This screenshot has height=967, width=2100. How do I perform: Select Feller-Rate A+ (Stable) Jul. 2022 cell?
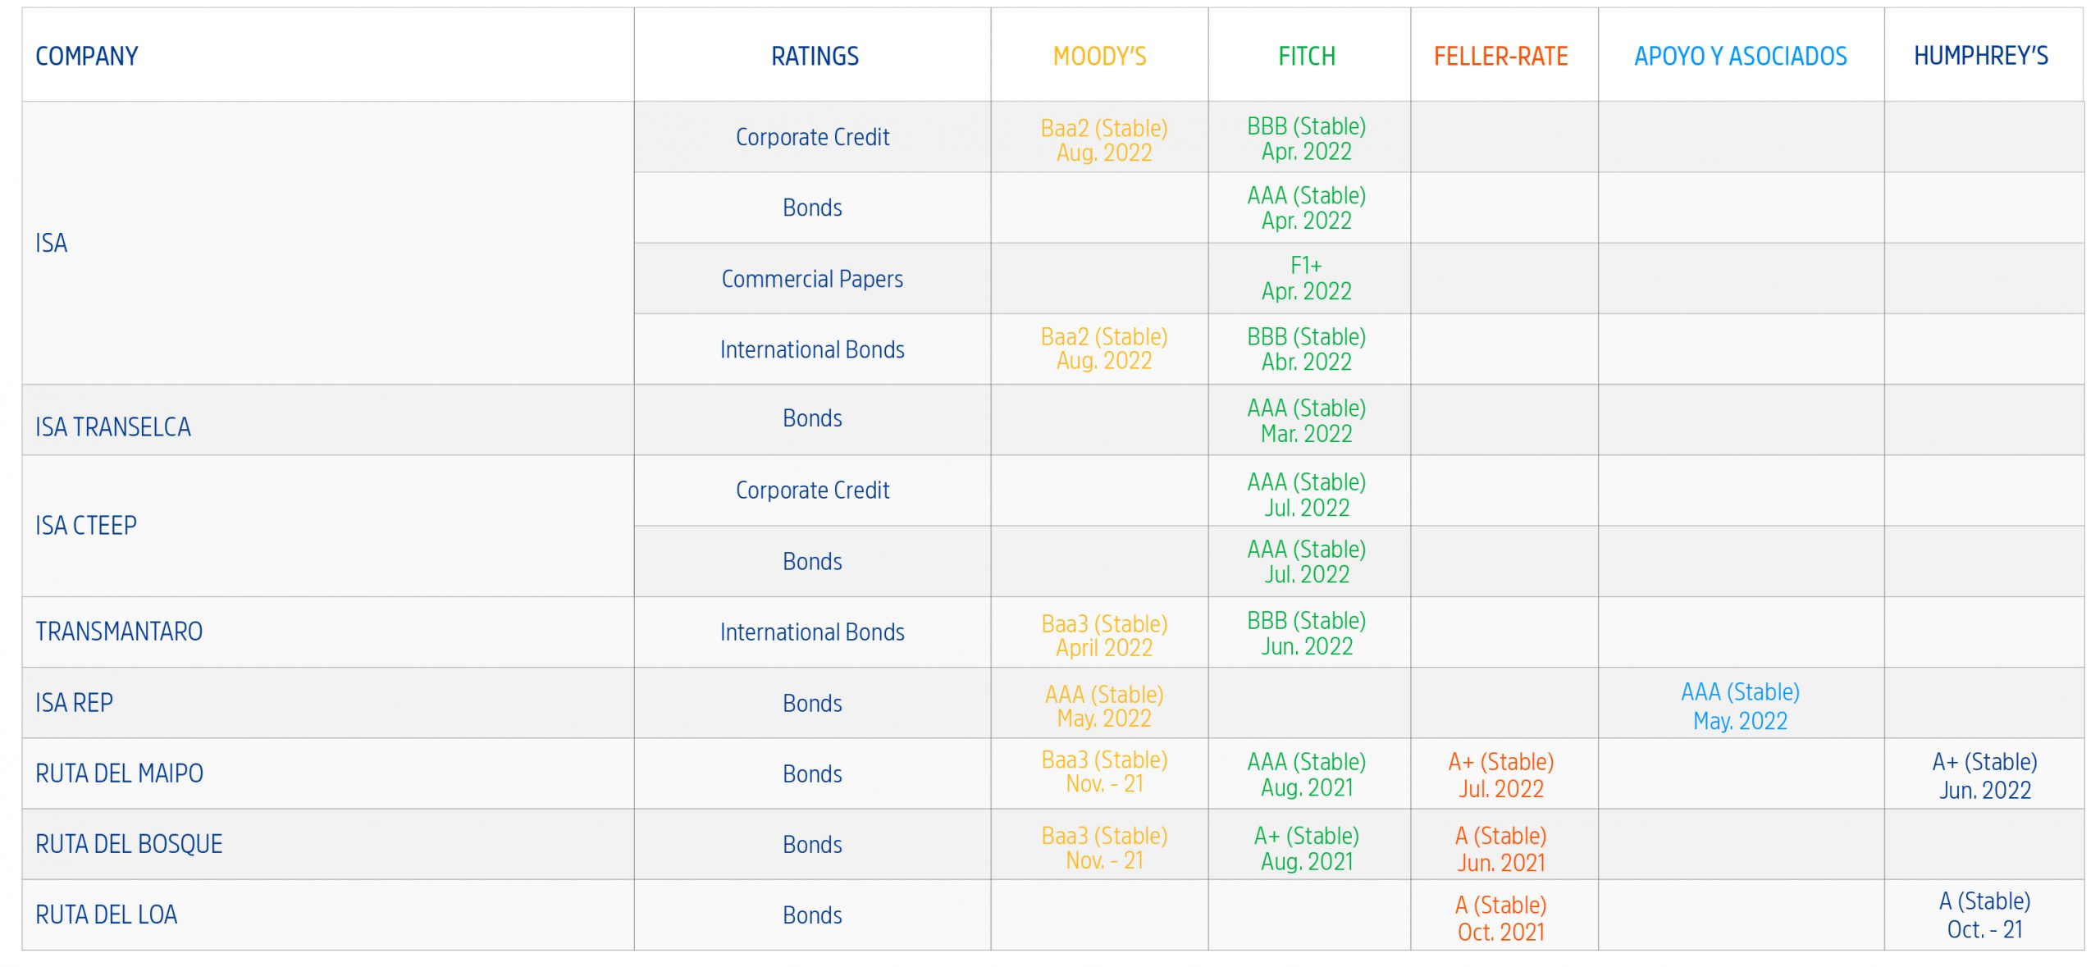coord(1500,774)
